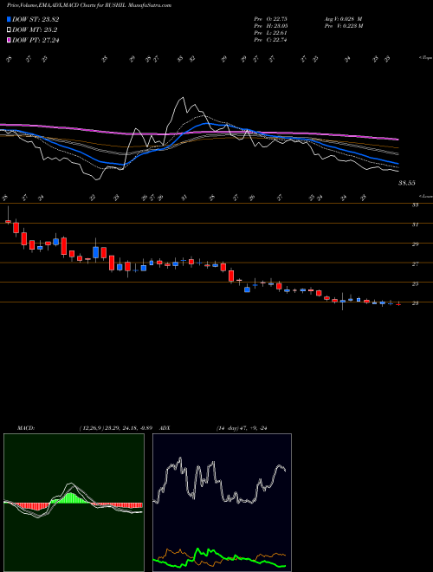Click the 38.55 value under EMA chart

[406, 183]
